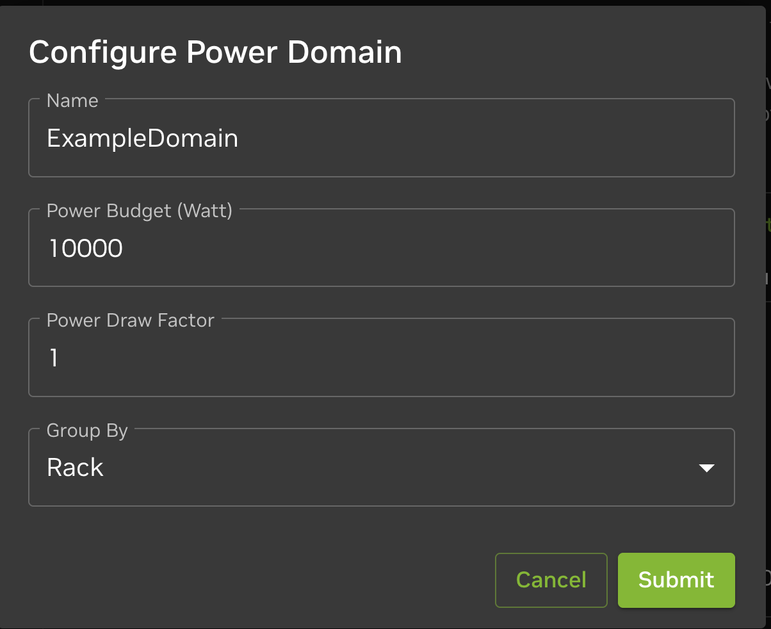Click the Power Draw Factor label
Image resolution: width=771 pixels, height=629 pixels.
(x=130, y=320)
